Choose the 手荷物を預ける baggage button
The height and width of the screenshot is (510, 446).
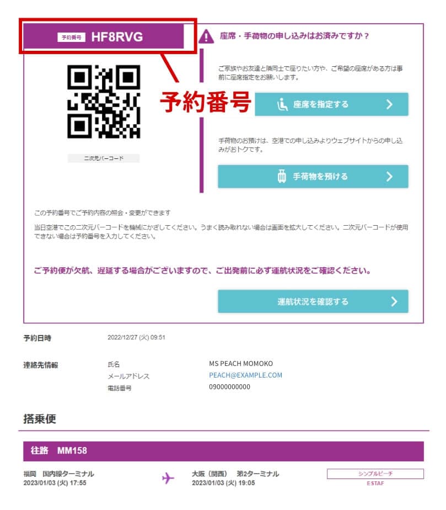click(x=313, y=177)
